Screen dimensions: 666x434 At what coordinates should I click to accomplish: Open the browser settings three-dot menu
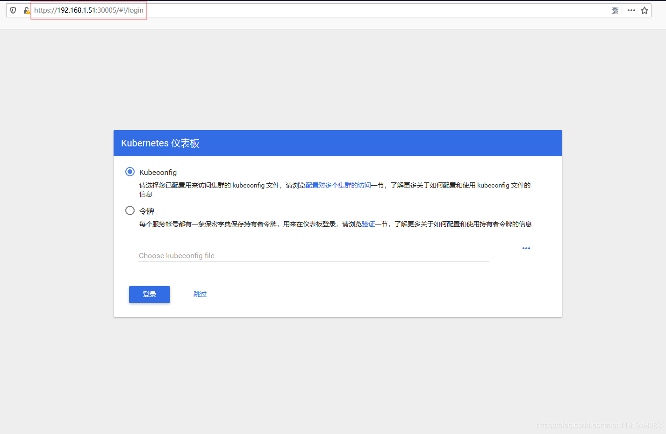(631, 10)
